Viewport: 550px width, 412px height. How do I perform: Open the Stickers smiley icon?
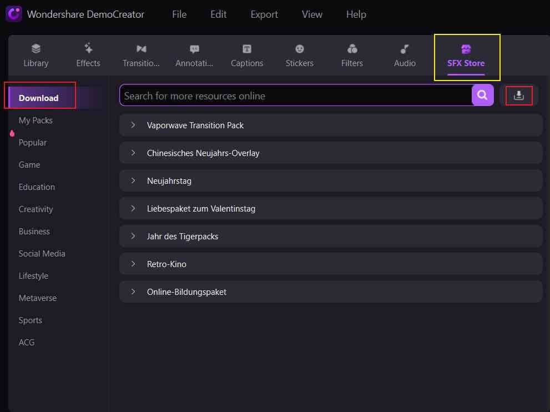[x=299, y=49]
